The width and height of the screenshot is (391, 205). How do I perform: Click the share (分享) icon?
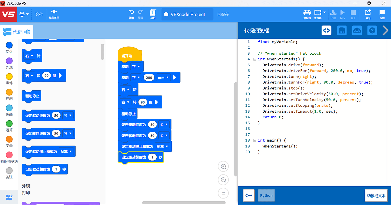click(368, 13)
